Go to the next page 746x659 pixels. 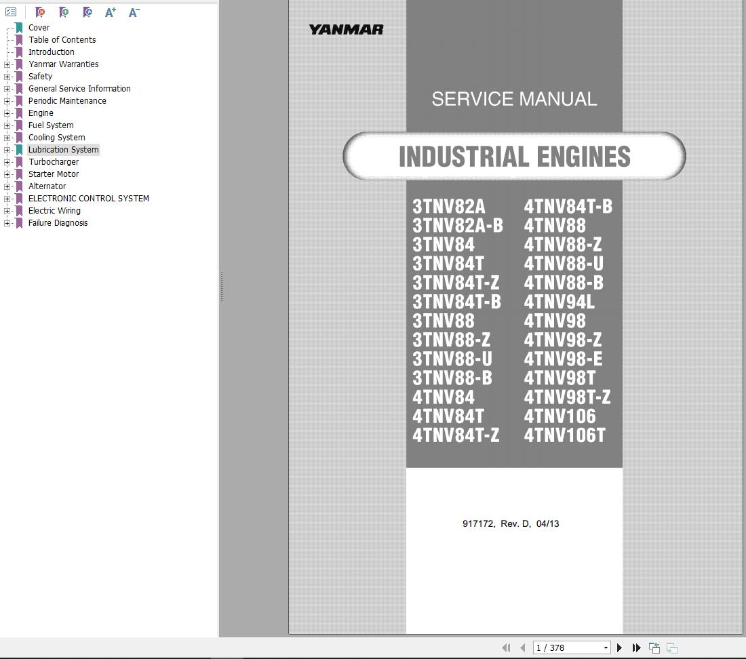(x=619, y=647)
